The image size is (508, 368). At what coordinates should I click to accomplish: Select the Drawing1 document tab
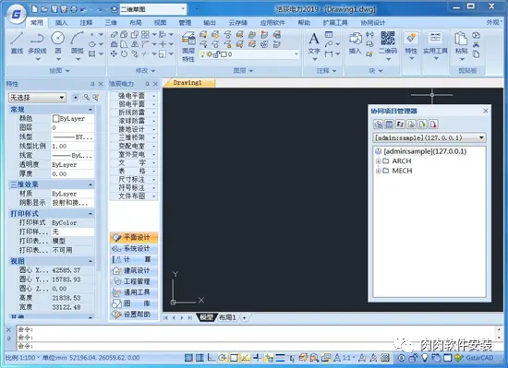188,83
